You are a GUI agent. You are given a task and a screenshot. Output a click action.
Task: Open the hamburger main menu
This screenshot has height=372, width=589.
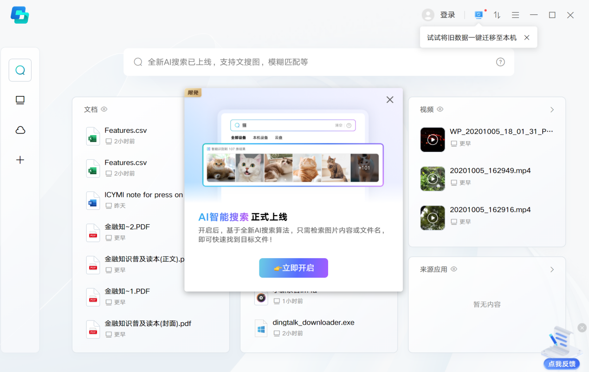coord(515,15)
